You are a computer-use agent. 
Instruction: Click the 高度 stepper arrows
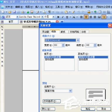(95, 45)
